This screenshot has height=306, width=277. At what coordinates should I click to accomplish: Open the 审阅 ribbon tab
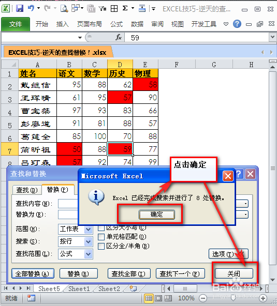pos(157,24)
